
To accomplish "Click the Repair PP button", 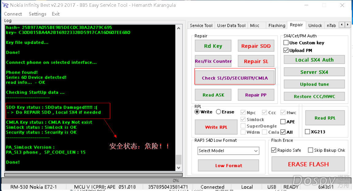I will click(256, 95).
